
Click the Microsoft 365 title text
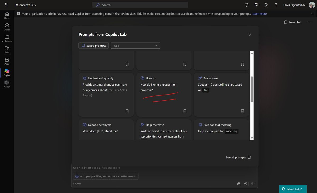point(26,5)
